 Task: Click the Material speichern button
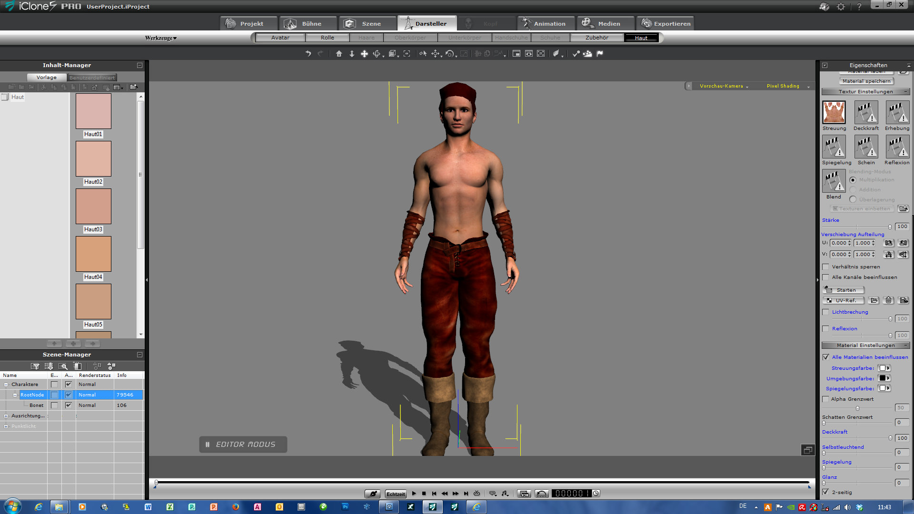[x=866, y=81]
